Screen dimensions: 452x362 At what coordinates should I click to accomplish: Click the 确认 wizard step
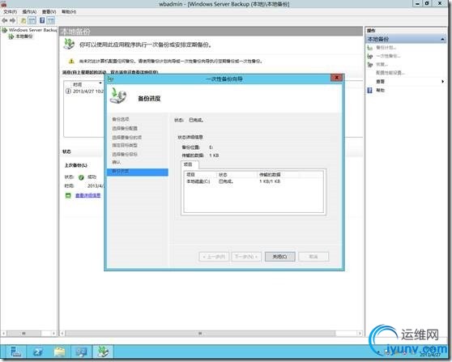[x=116, y=162]
